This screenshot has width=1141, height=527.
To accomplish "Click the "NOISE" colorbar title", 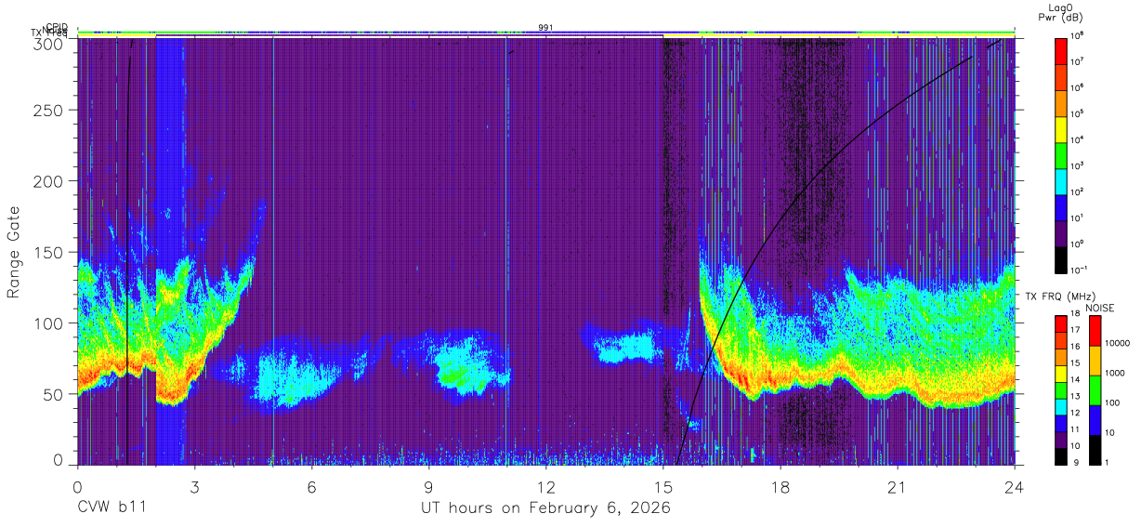I will click(x=1098, y=308).
